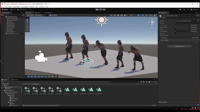Viewport: 200px width, 112px height.
Task: Toggle the Write Defaults checkbox
Action: pos(175,35)
